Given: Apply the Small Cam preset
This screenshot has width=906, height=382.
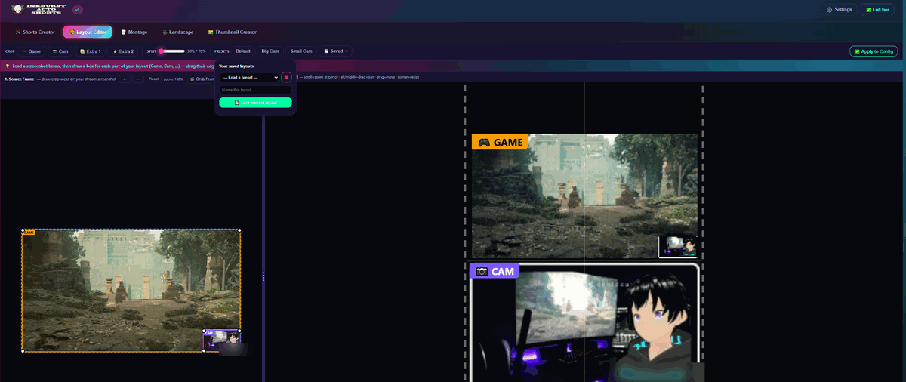Looking at the screenshot, I should click(301, 51).
